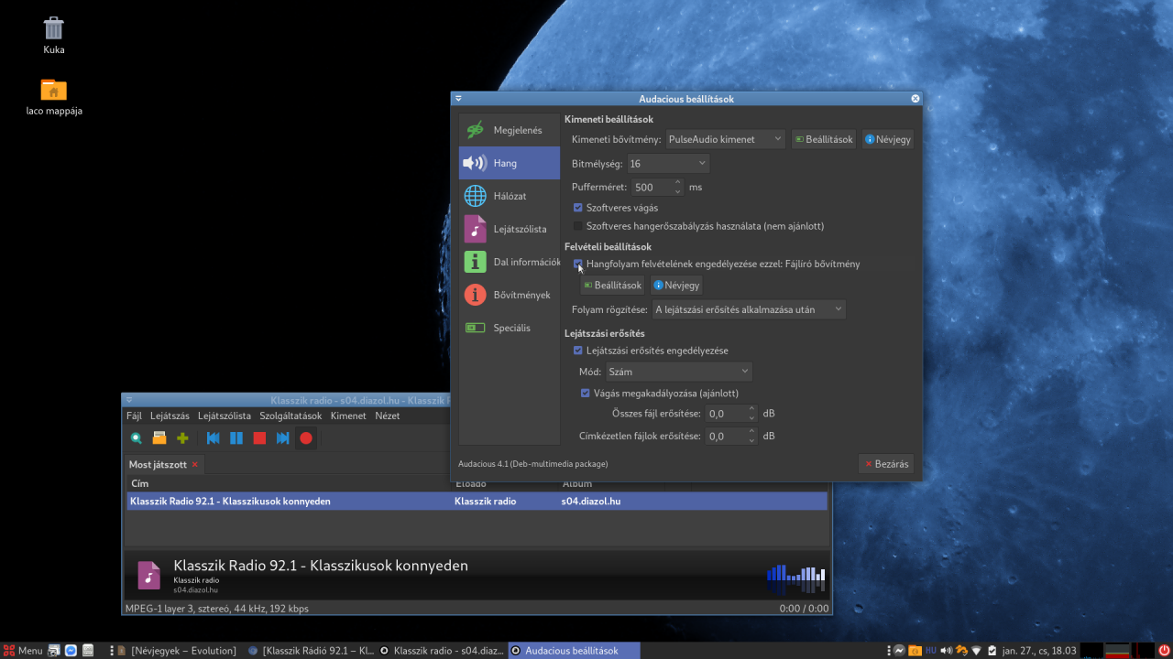The width and height of the screenshot is (1173, 659).
Task: Click the red power icon in panel
Action: (x=1164, y=651)
